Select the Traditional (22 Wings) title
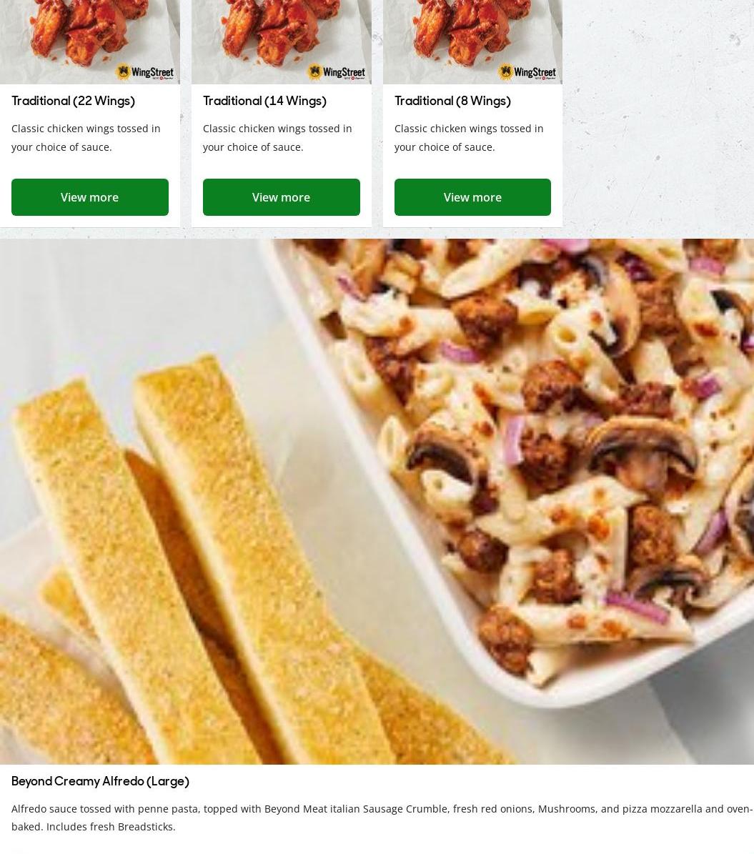Image resolution: width=754 pixels, height=854 pixels. tap(73, 101)
